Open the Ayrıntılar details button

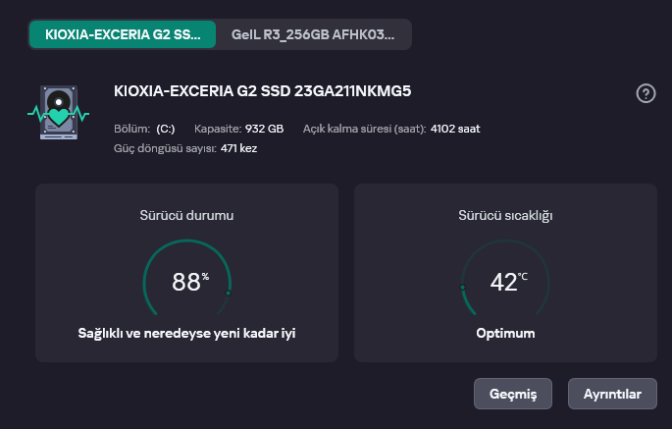click(613, 394)
